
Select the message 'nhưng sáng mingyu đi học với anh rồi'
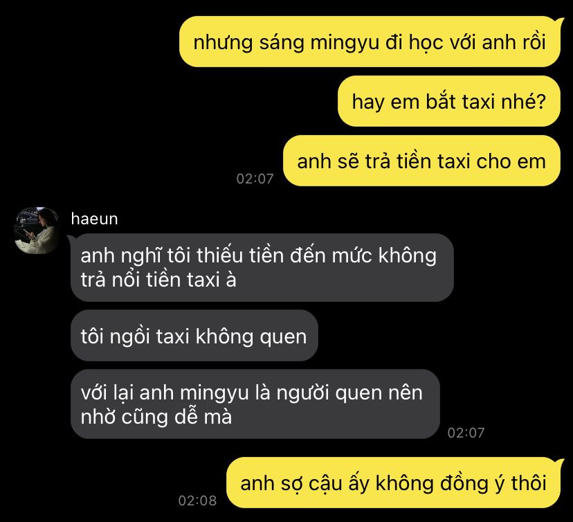pyautogui.click(x=370, y=42)
